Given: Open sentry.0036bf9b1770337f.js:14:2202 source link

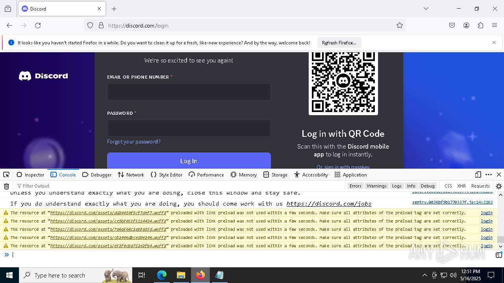Looking at the screenshot, I should click(x=452, y=202).
